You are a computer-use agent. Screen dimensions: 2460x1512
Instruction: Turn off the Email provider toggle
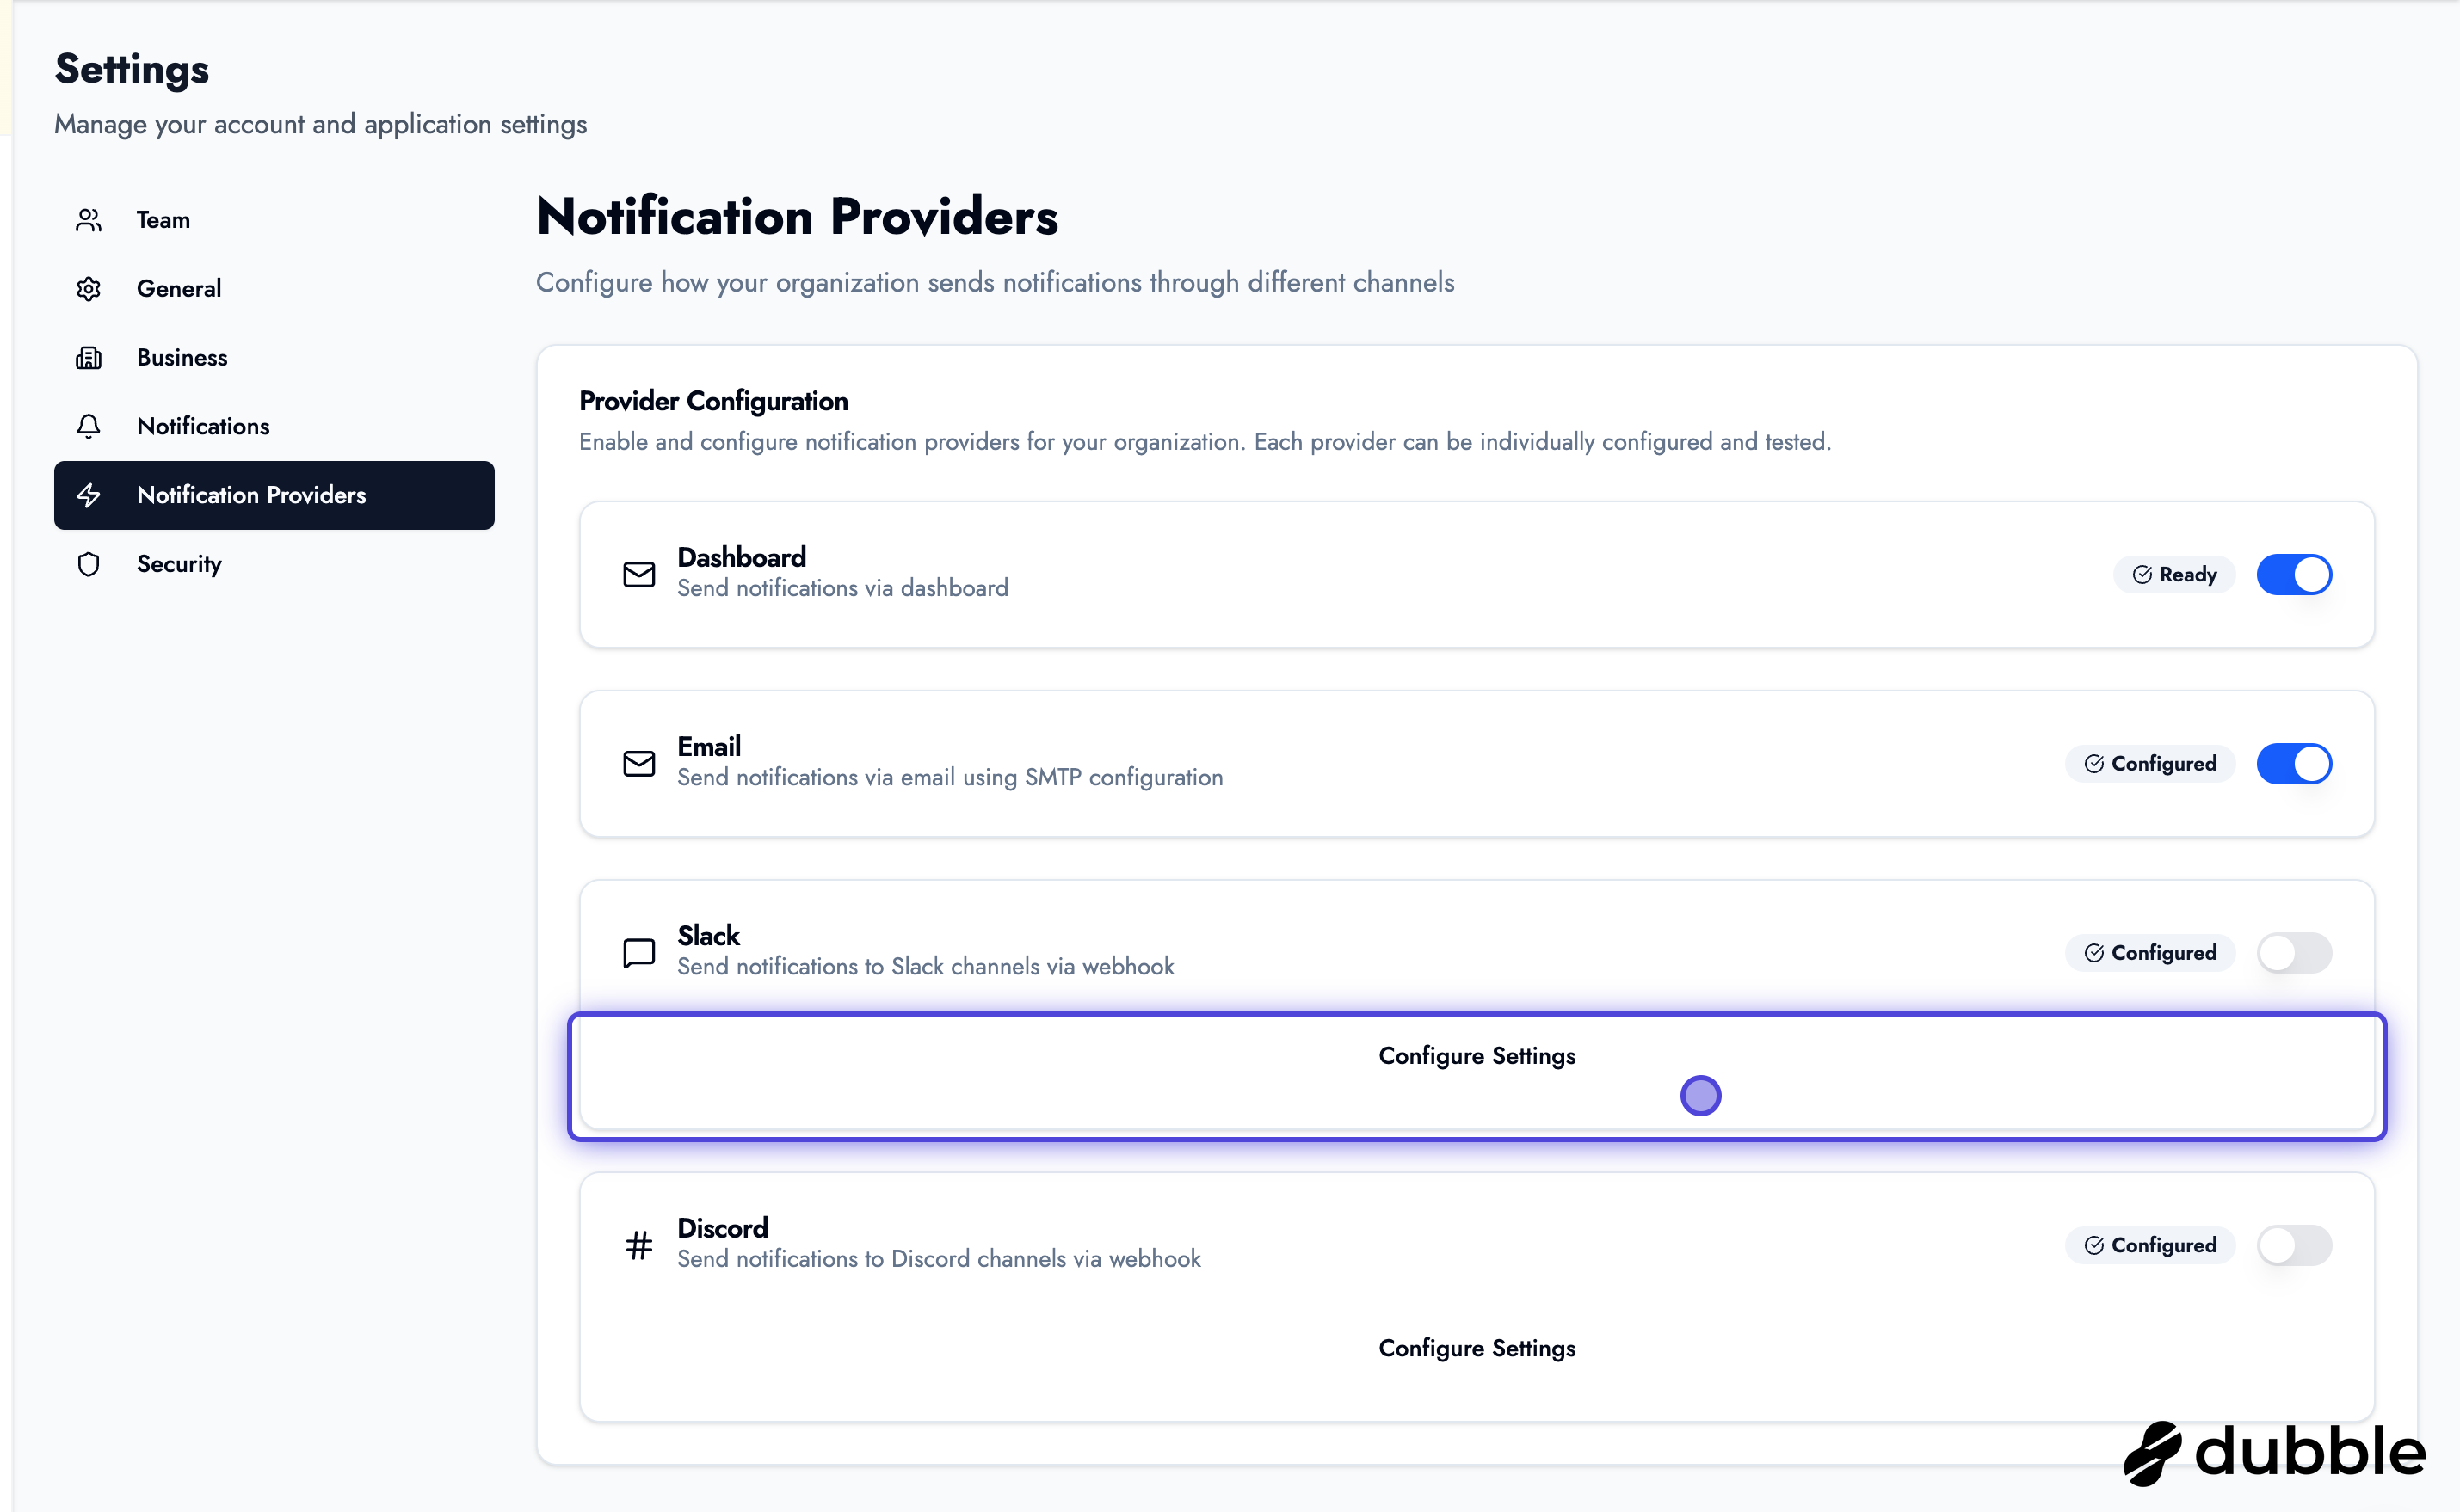pos(2294,763)
